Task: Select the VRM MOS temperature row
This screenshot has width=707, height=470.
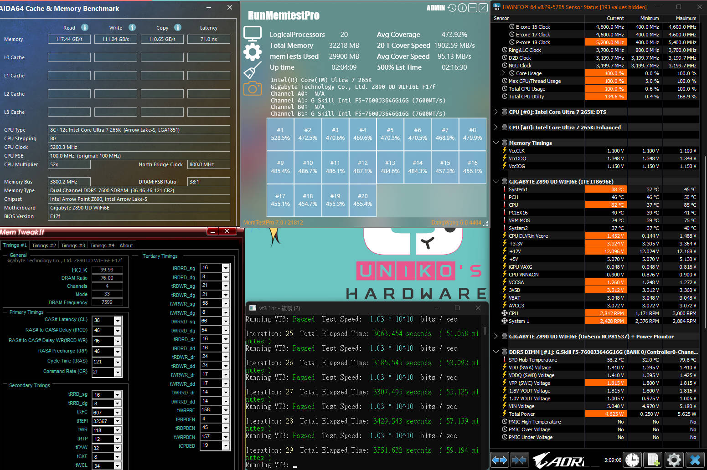Action: point(595,220)
